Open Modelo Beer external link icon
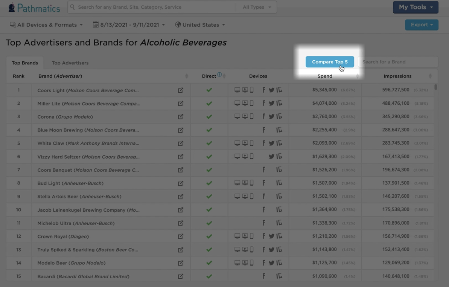 point(180,263)
